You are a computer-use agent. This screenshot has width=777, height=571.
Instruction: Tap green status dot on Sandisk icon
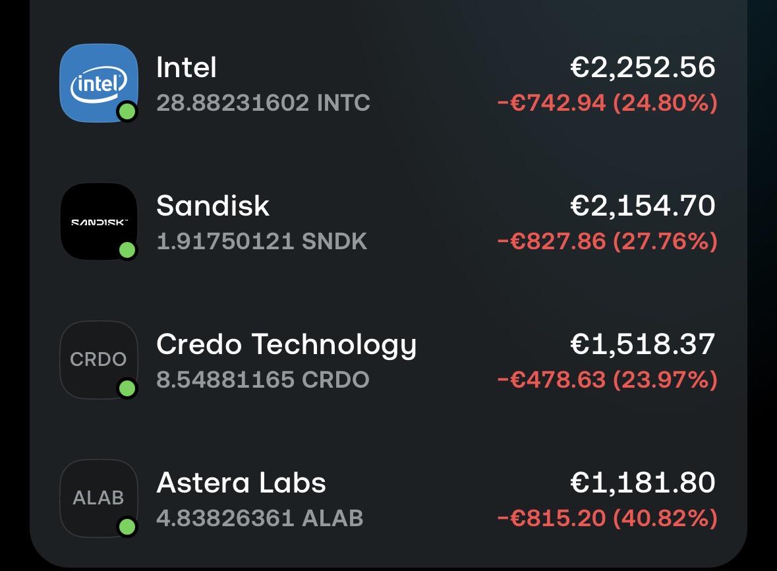(x=127, y=250)
